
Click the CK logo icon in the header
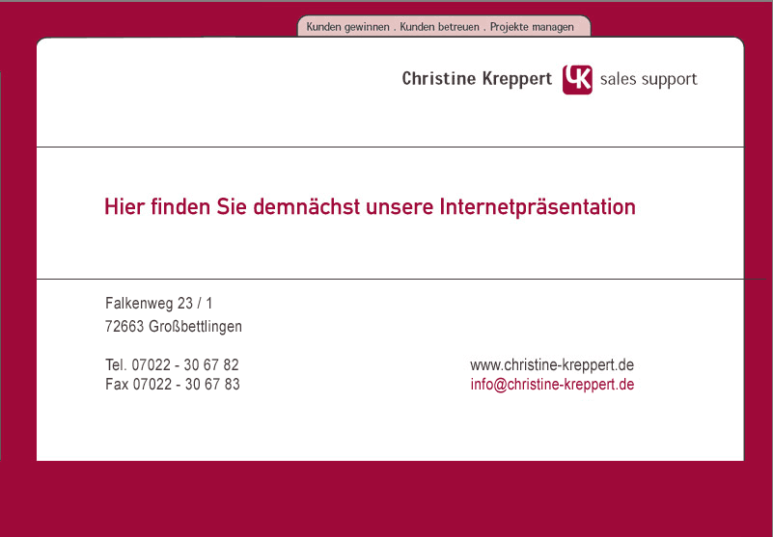point(577,79)
